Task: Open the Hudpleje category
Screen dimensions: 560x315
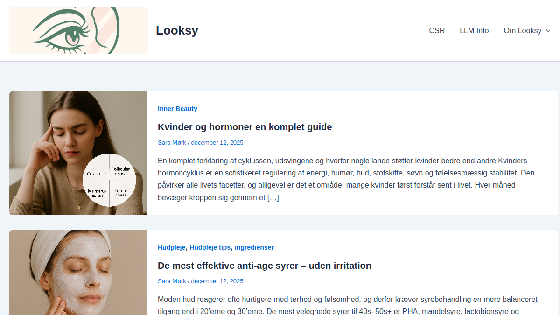Action: 171,247
